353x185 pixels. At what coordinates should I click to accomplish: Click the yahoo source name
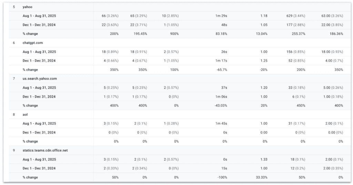(x=28, y=7)
